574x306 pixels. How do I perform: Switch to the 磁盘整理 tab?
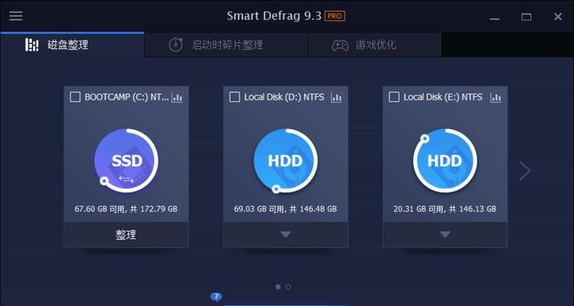[x=72, y=44]
